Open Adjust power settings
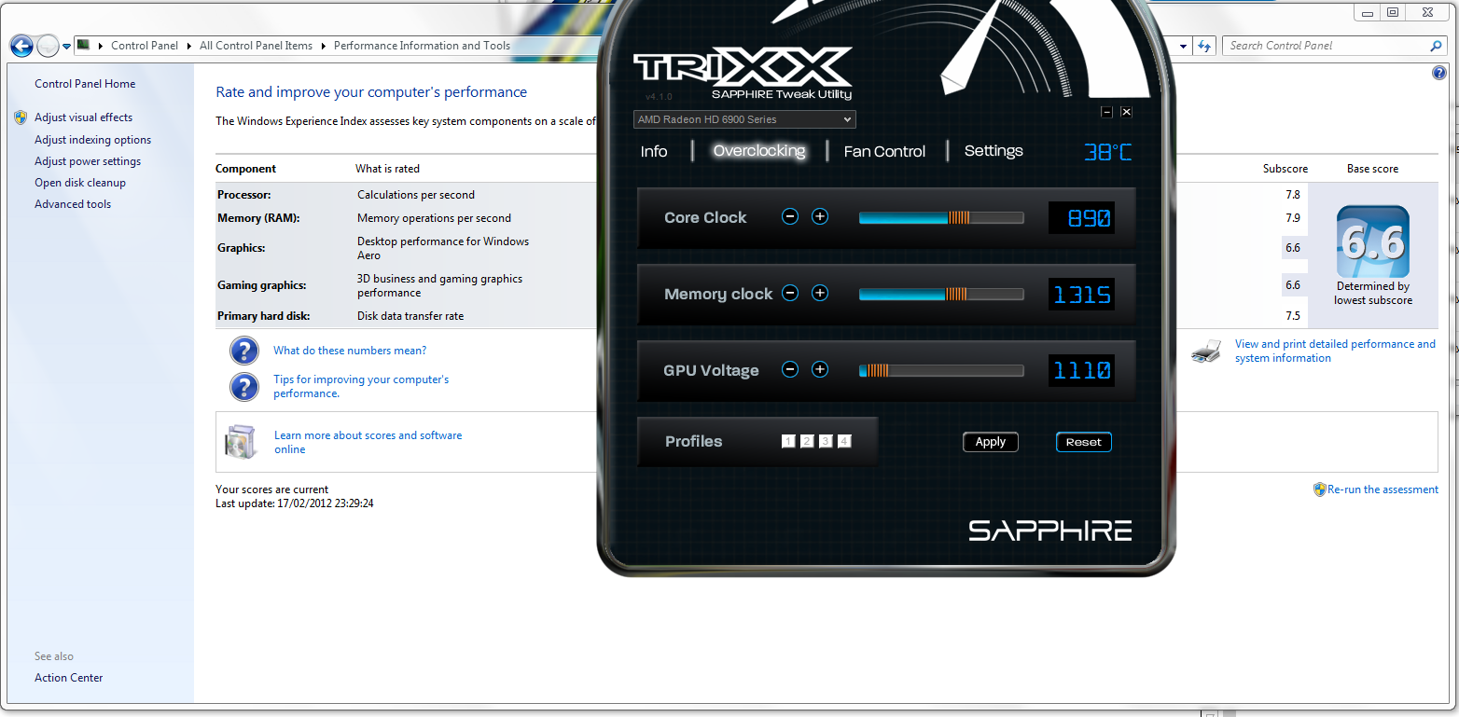Screen dimensions: 1459x717 point(88,161)
